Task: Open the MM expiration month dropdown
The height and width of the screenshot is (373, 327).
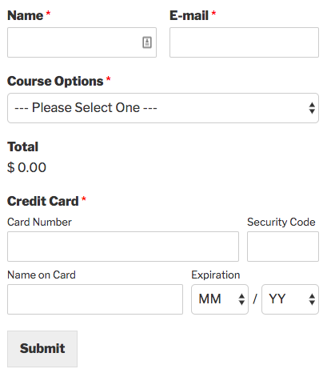Action: (x=220, y=299)
